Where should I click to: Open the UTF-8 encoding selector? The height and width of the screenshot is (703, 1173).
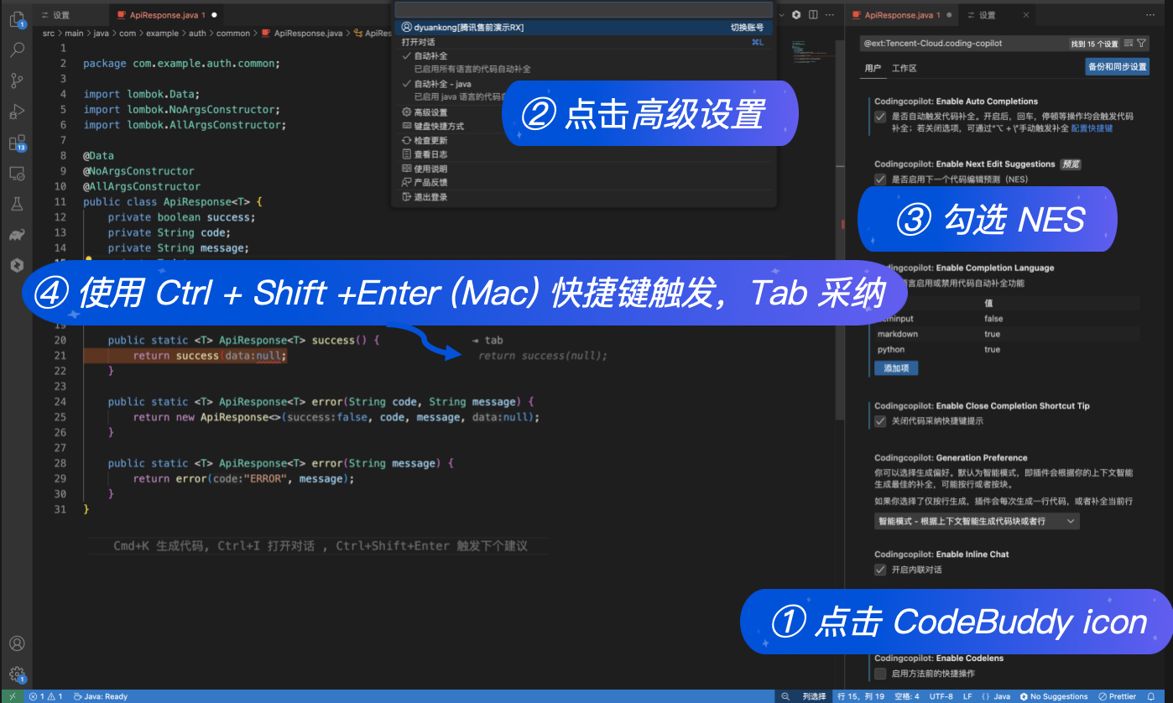(x=941, y=696)
